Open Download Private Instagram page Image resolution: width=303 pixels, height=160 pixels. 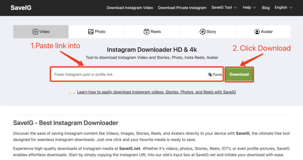tap(182, 8)
